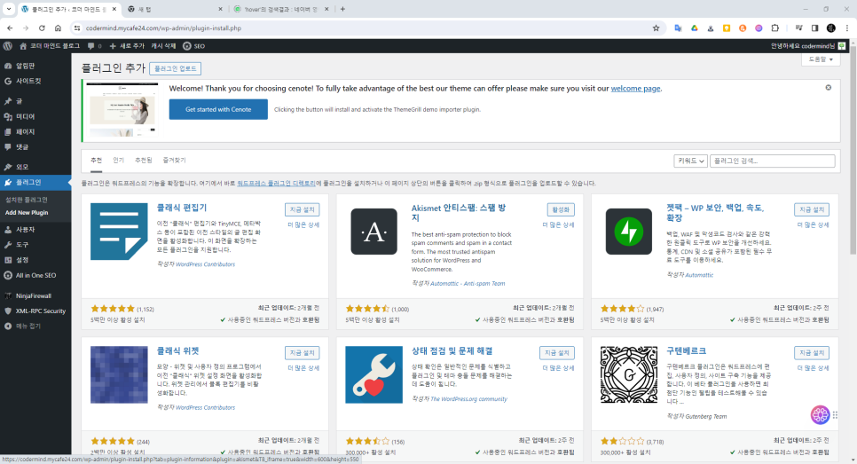This screenshot has width=857, height=464.
Task: Go back in browser history
Action: 10,28
